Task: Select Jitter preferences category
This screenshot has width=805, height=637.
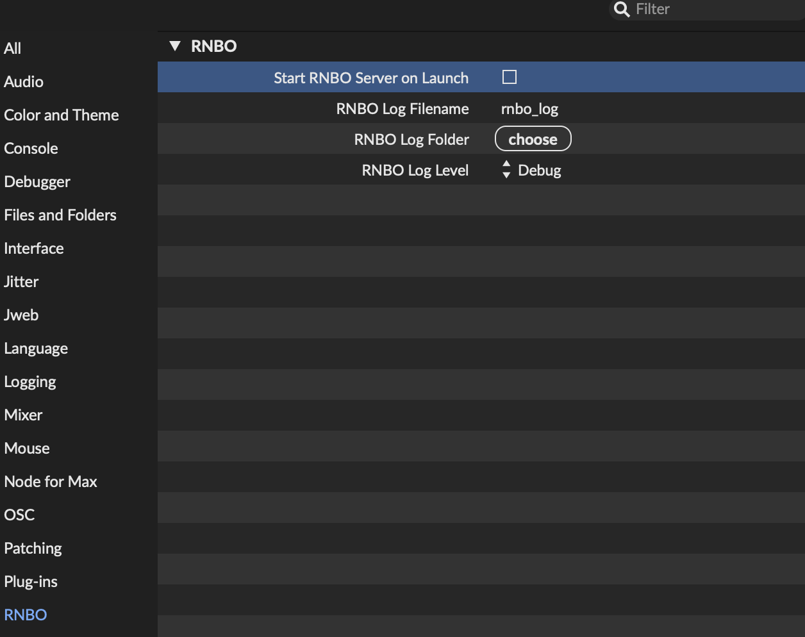Action: 21,281
